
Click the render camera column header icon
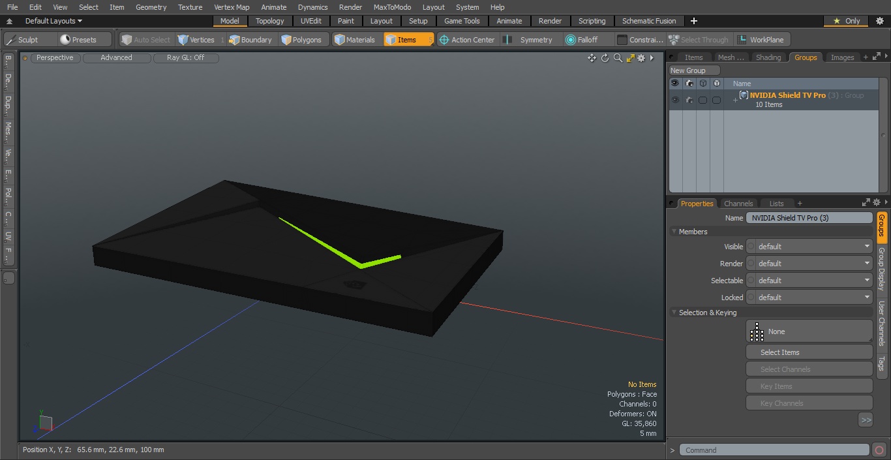pos(689,84)
